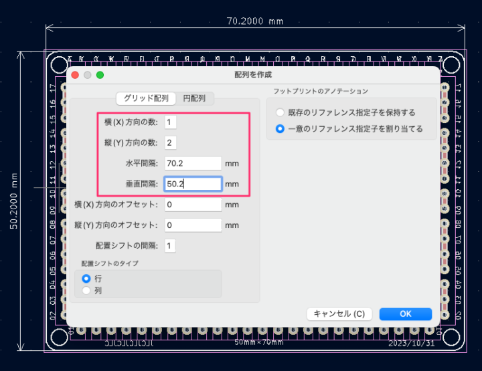Screen dimensions: 482x371
Task: Switch to the グリッド配列 tab
Action: click(x=146, y=98)
